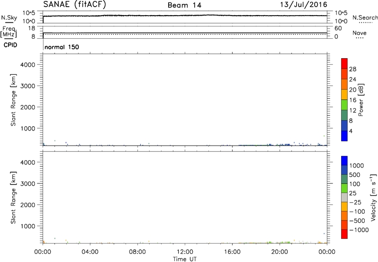The height and width of the screenshot is (262, 378).
Task: Select the Nave legend label
Action: pos(359,34)
